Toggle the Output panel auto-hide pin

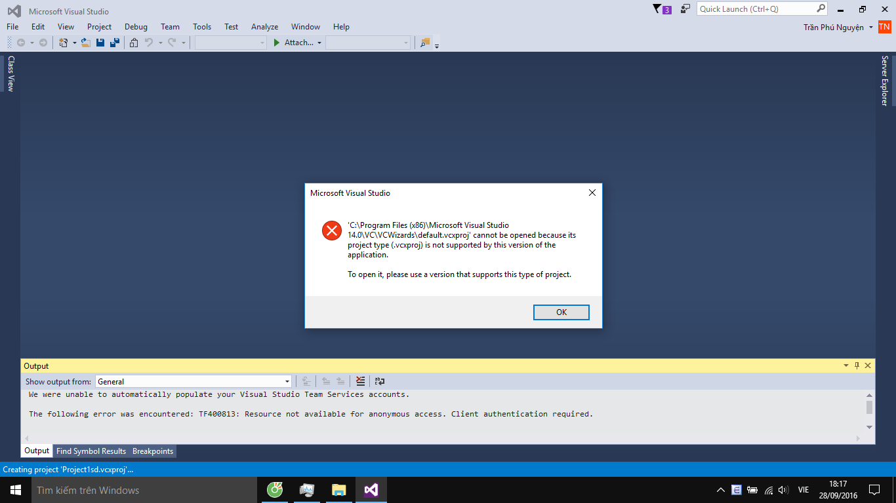857,366
